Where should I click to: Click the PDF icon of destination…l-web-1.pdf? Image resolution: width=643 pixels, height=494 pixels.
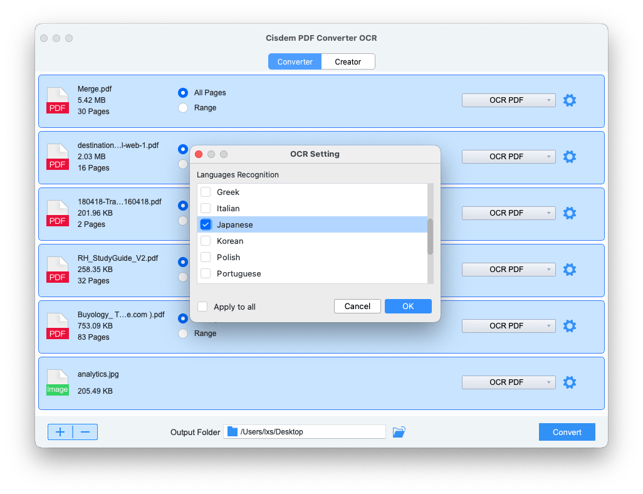58,156
